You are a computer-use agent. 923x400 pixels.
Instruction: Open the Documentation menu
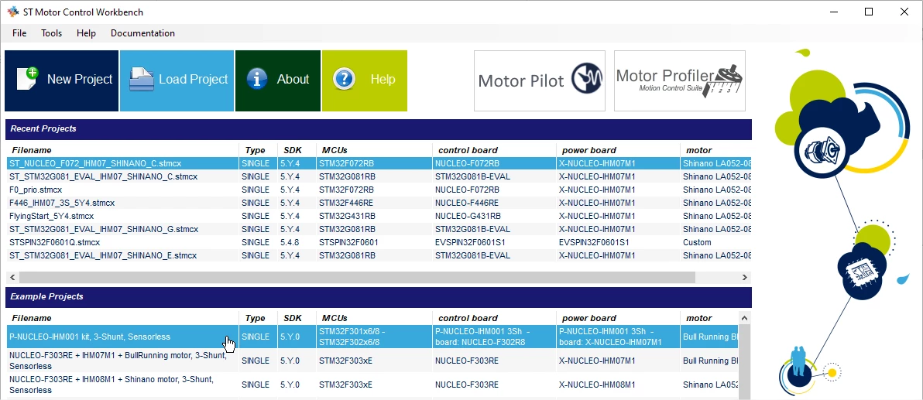pyautogui.click(x=142, y=33)
